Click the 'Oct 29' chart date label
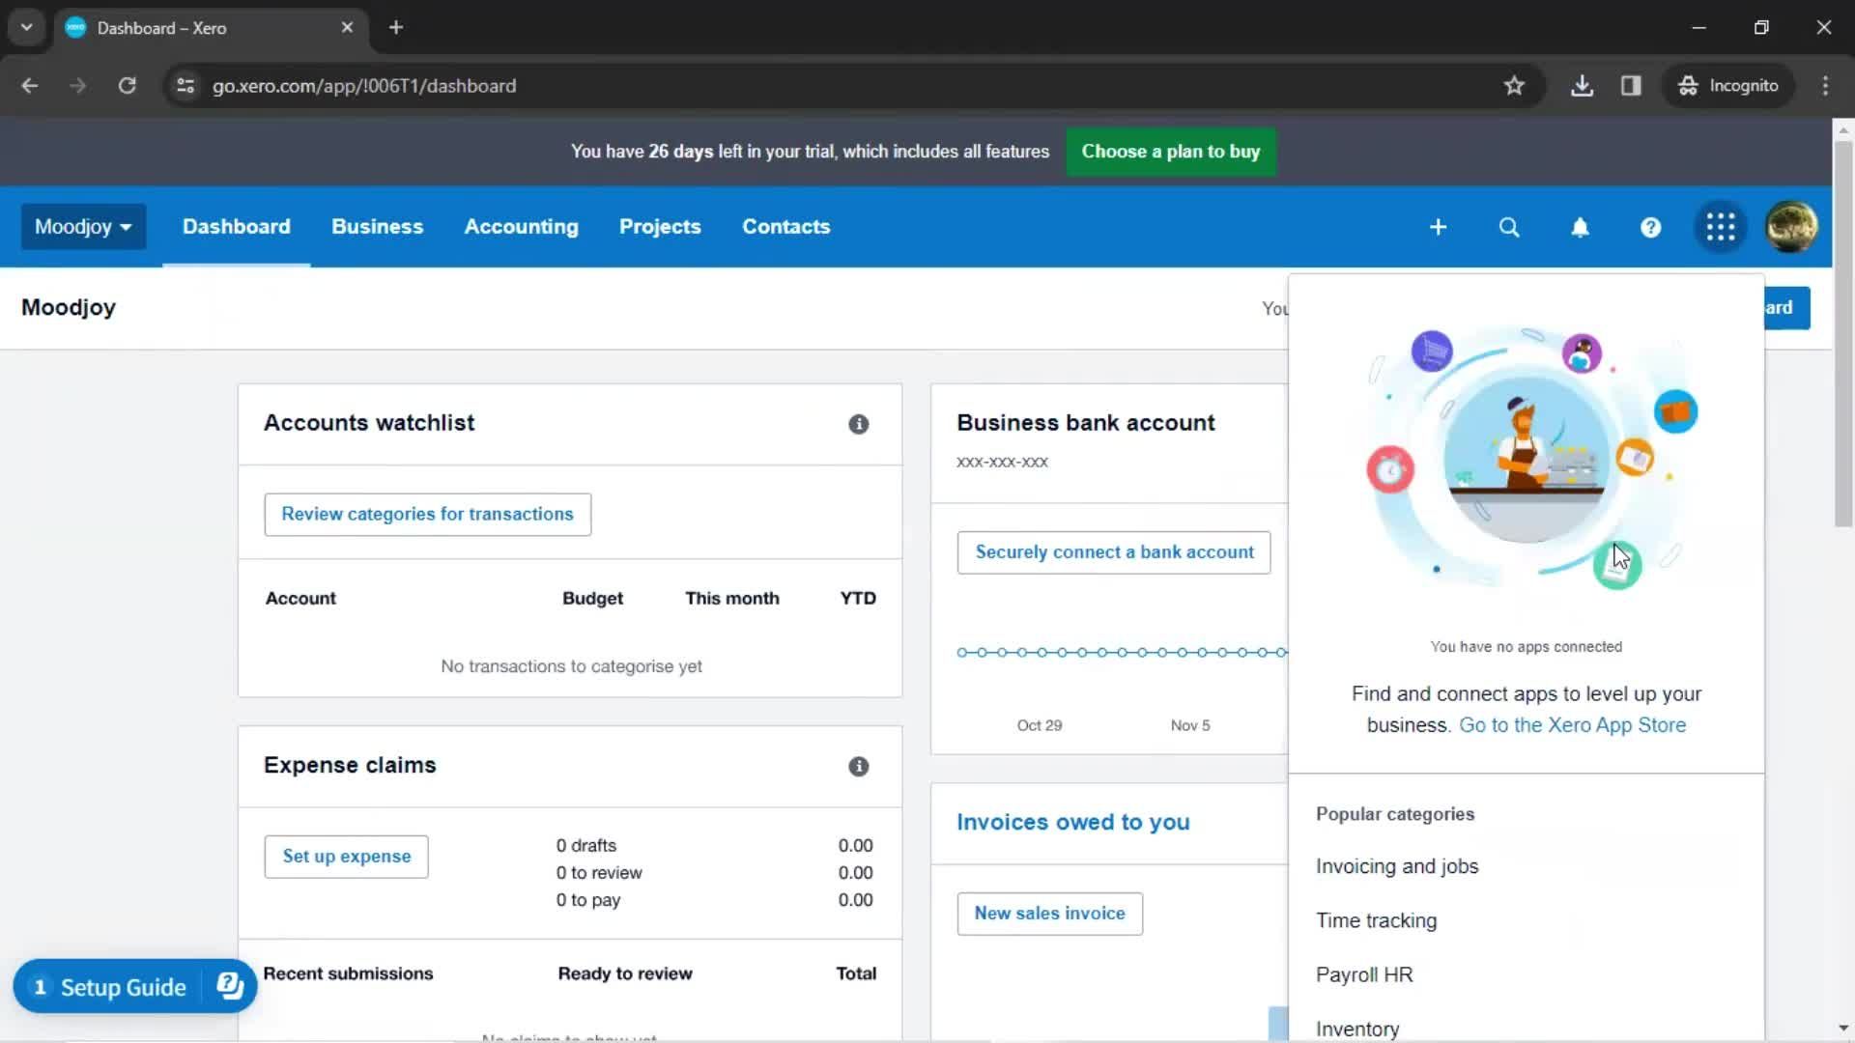The image size is (1855, 1043). tap(1040, 725)
